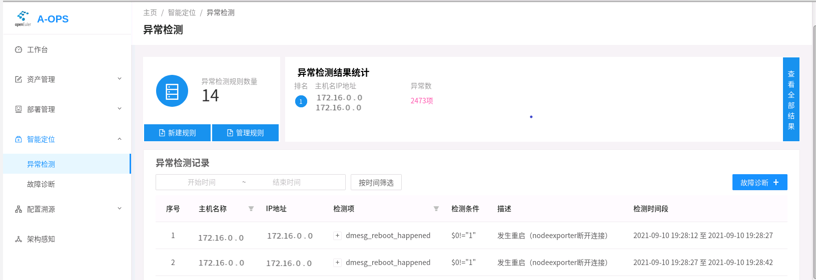Click the openEuler A-OPS logo
The height and width of the screenshot is (280, 816).
[42, 19]
